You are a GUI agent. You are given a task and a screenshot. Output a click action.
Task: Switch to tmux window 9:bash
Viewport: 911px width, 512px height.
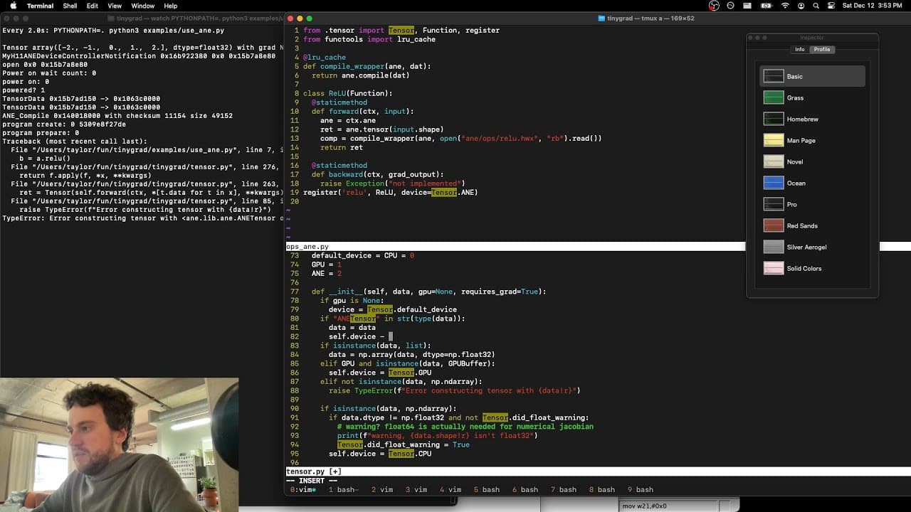point(641,490)
